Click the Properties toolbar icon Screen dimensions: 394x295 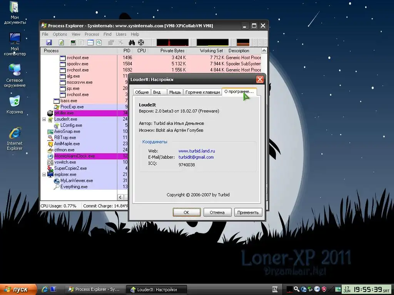[111, 42]
